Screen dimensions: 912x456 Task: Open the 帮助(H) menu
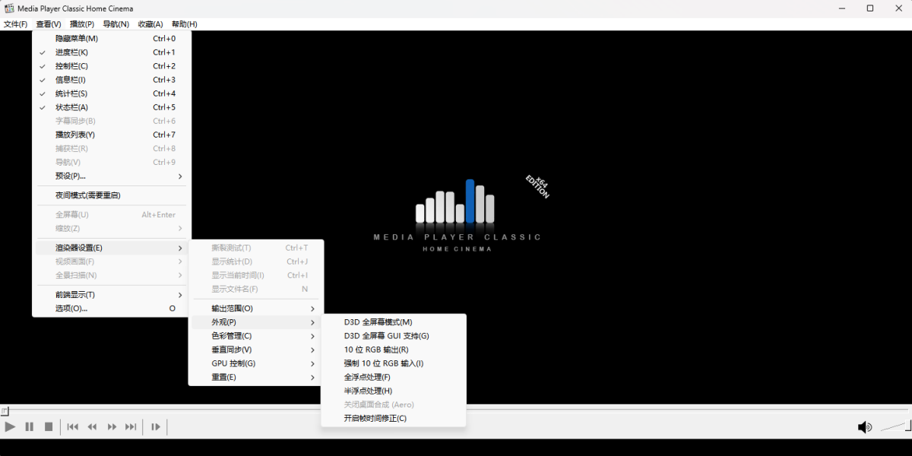pos(184,24)
